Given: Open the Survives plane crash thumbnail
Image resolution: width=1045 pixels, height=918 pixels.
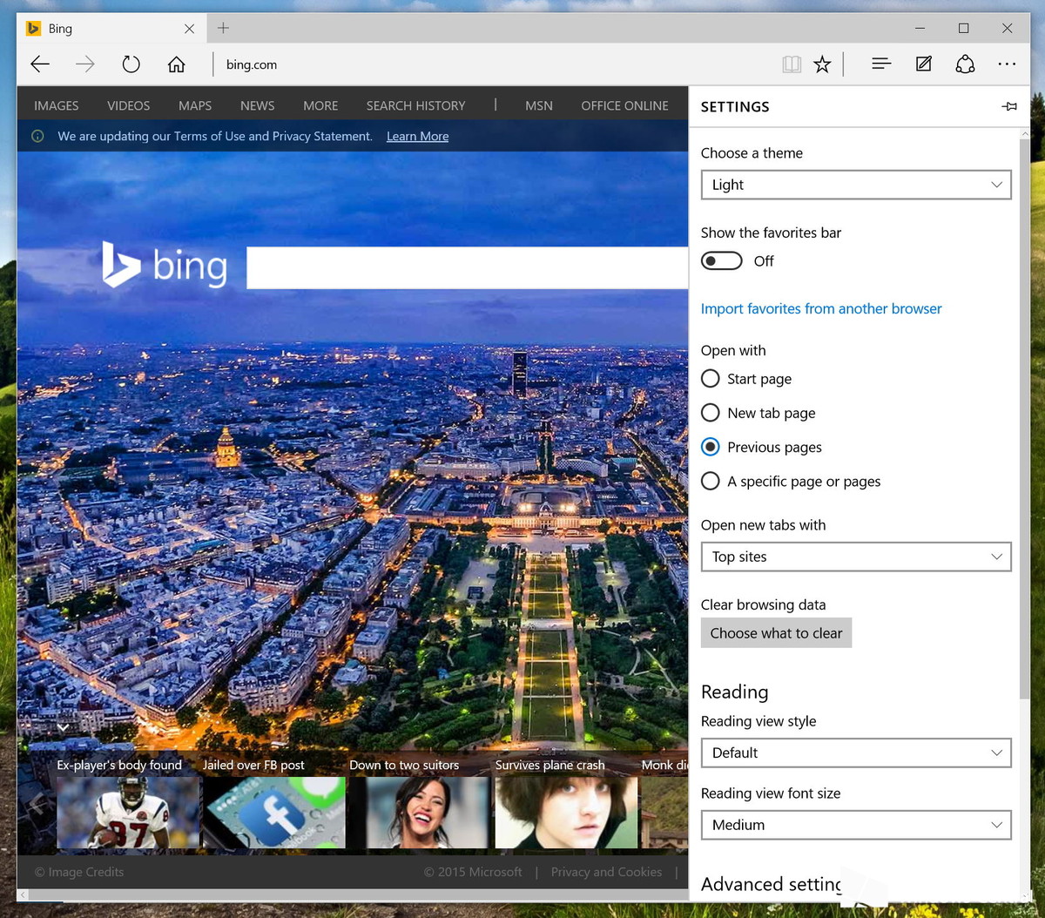Looking at the screenshot, I should pos(567,812).
